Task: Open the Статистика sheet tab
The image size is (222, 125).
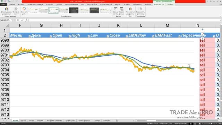Action: 107,120
